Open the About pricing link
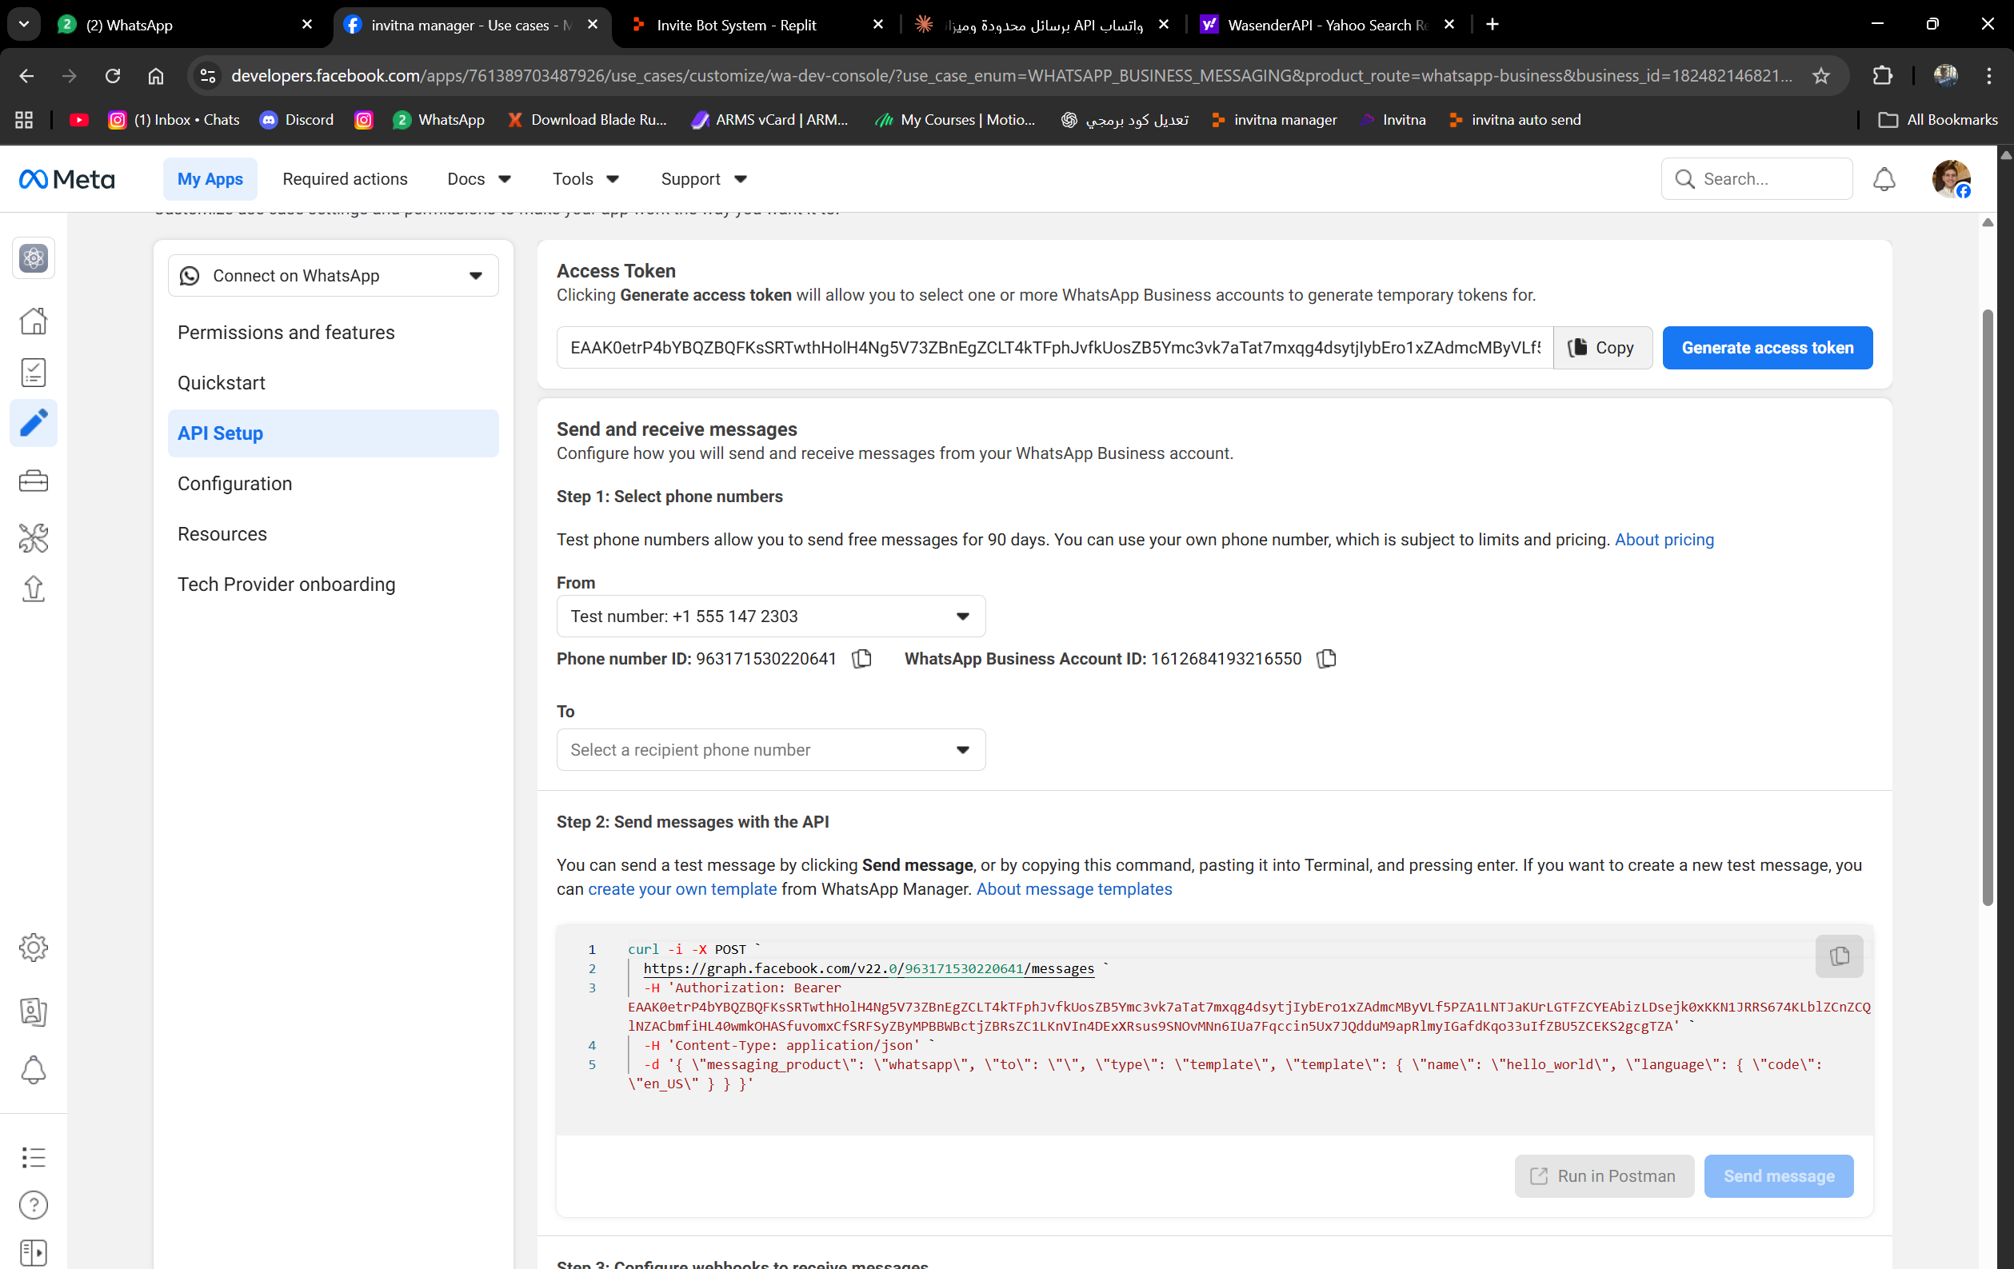2014x1269 pixels. [x=1664, y=539]
